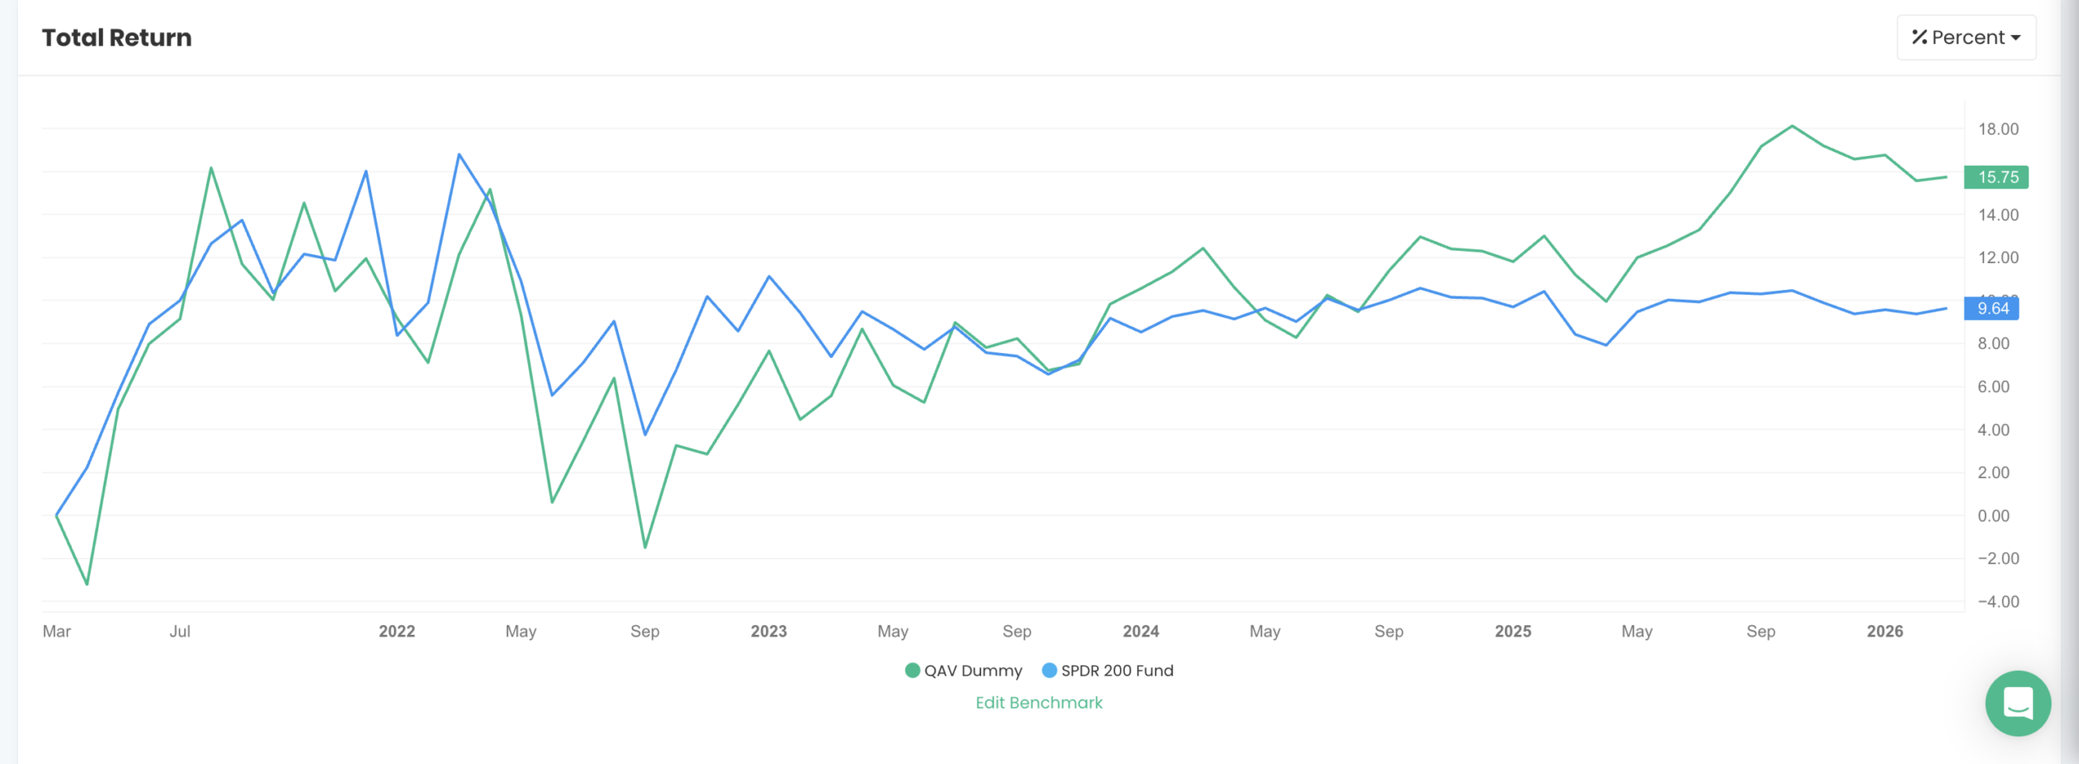Click the Edit Benchmark link
This screenshot has height=764, width=2079.
tap(1039, 702)
